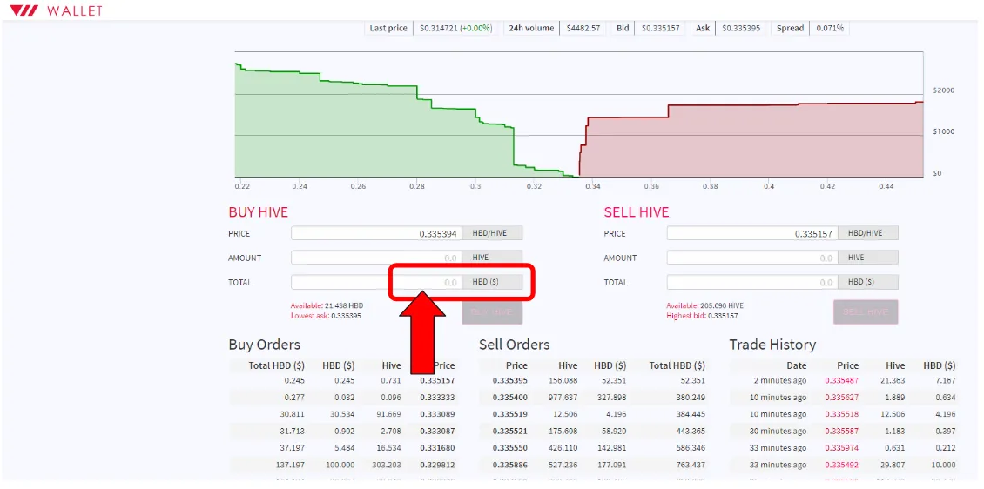Click the Buy Hive total input field
Viewport: 984px width, 489px height.
tap(376, 282)
